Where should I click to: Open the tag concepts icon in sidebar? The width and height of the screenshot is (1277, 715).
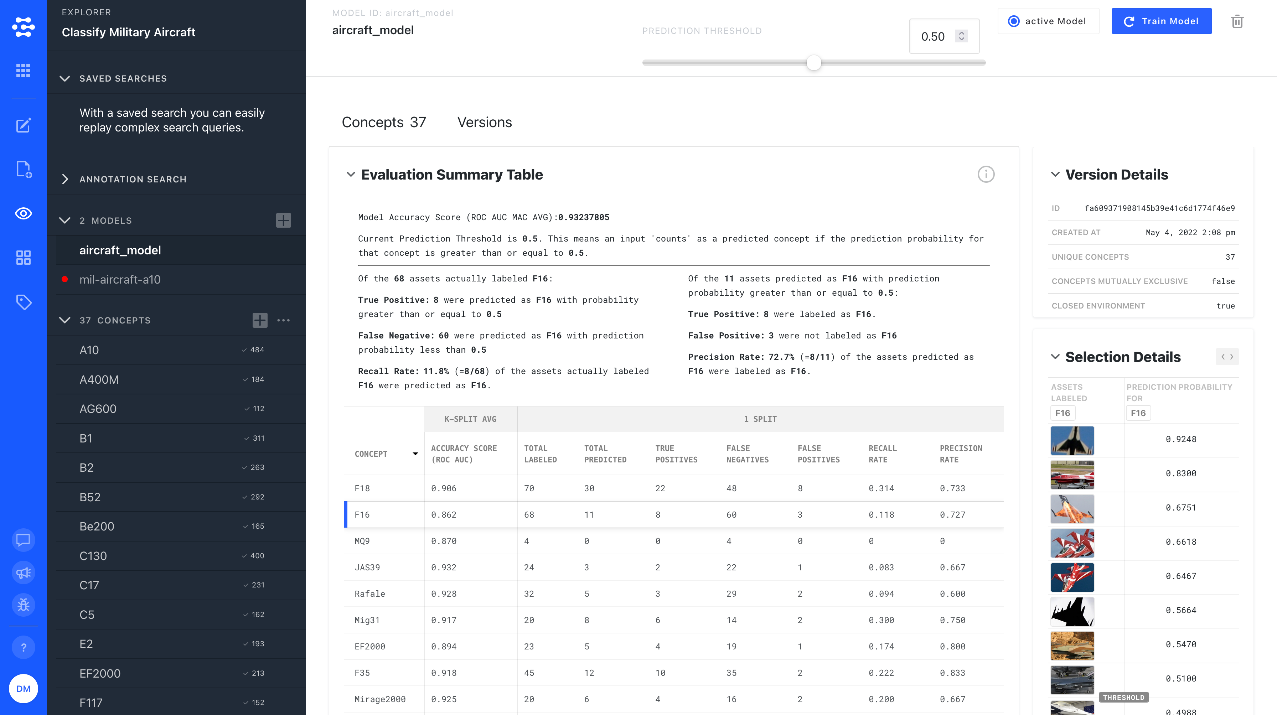(23, 302)
